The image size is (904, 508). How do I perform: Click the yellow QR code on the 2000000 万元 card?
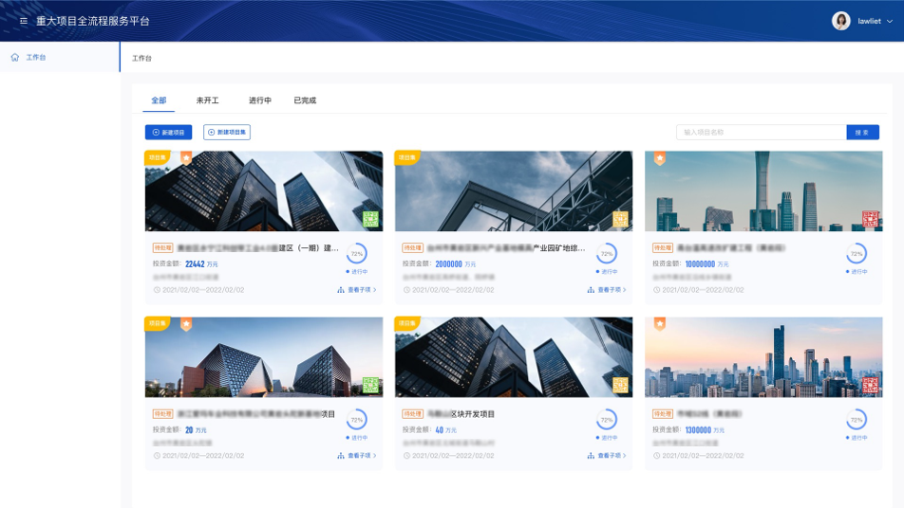(620, 219)
